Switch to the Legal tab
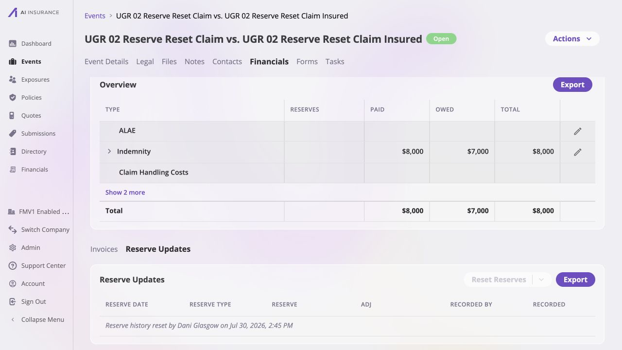This screenshot has height=350, width=622. coord(145,62)
